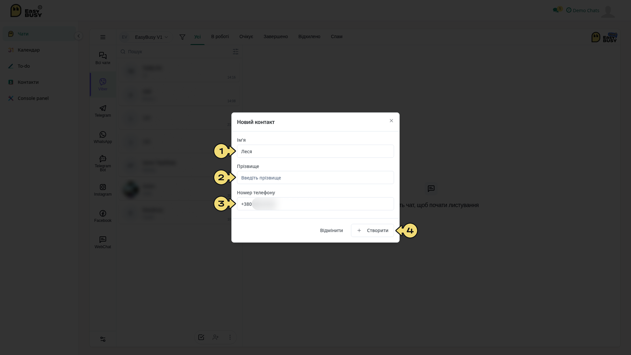Open the Viber channel in sidebar
631x355 pixels.
click(103, 84)
